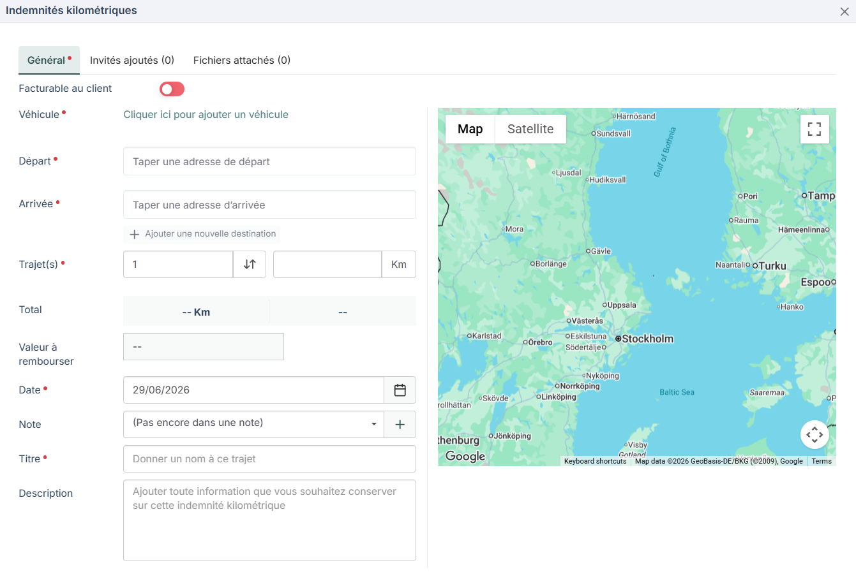Focus the Départ address field
The image size is (856, 572).
pyautogui.click(x=269, y=162)
